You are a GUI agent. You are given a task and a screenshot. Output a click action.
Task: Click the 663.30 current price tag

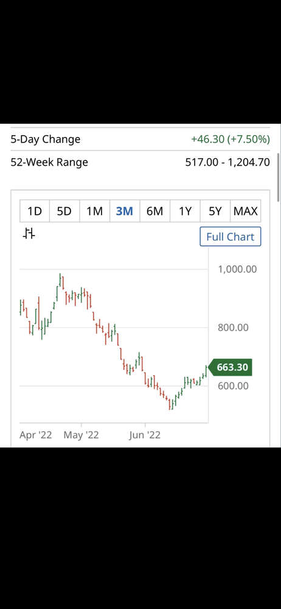tap(231, 367)
